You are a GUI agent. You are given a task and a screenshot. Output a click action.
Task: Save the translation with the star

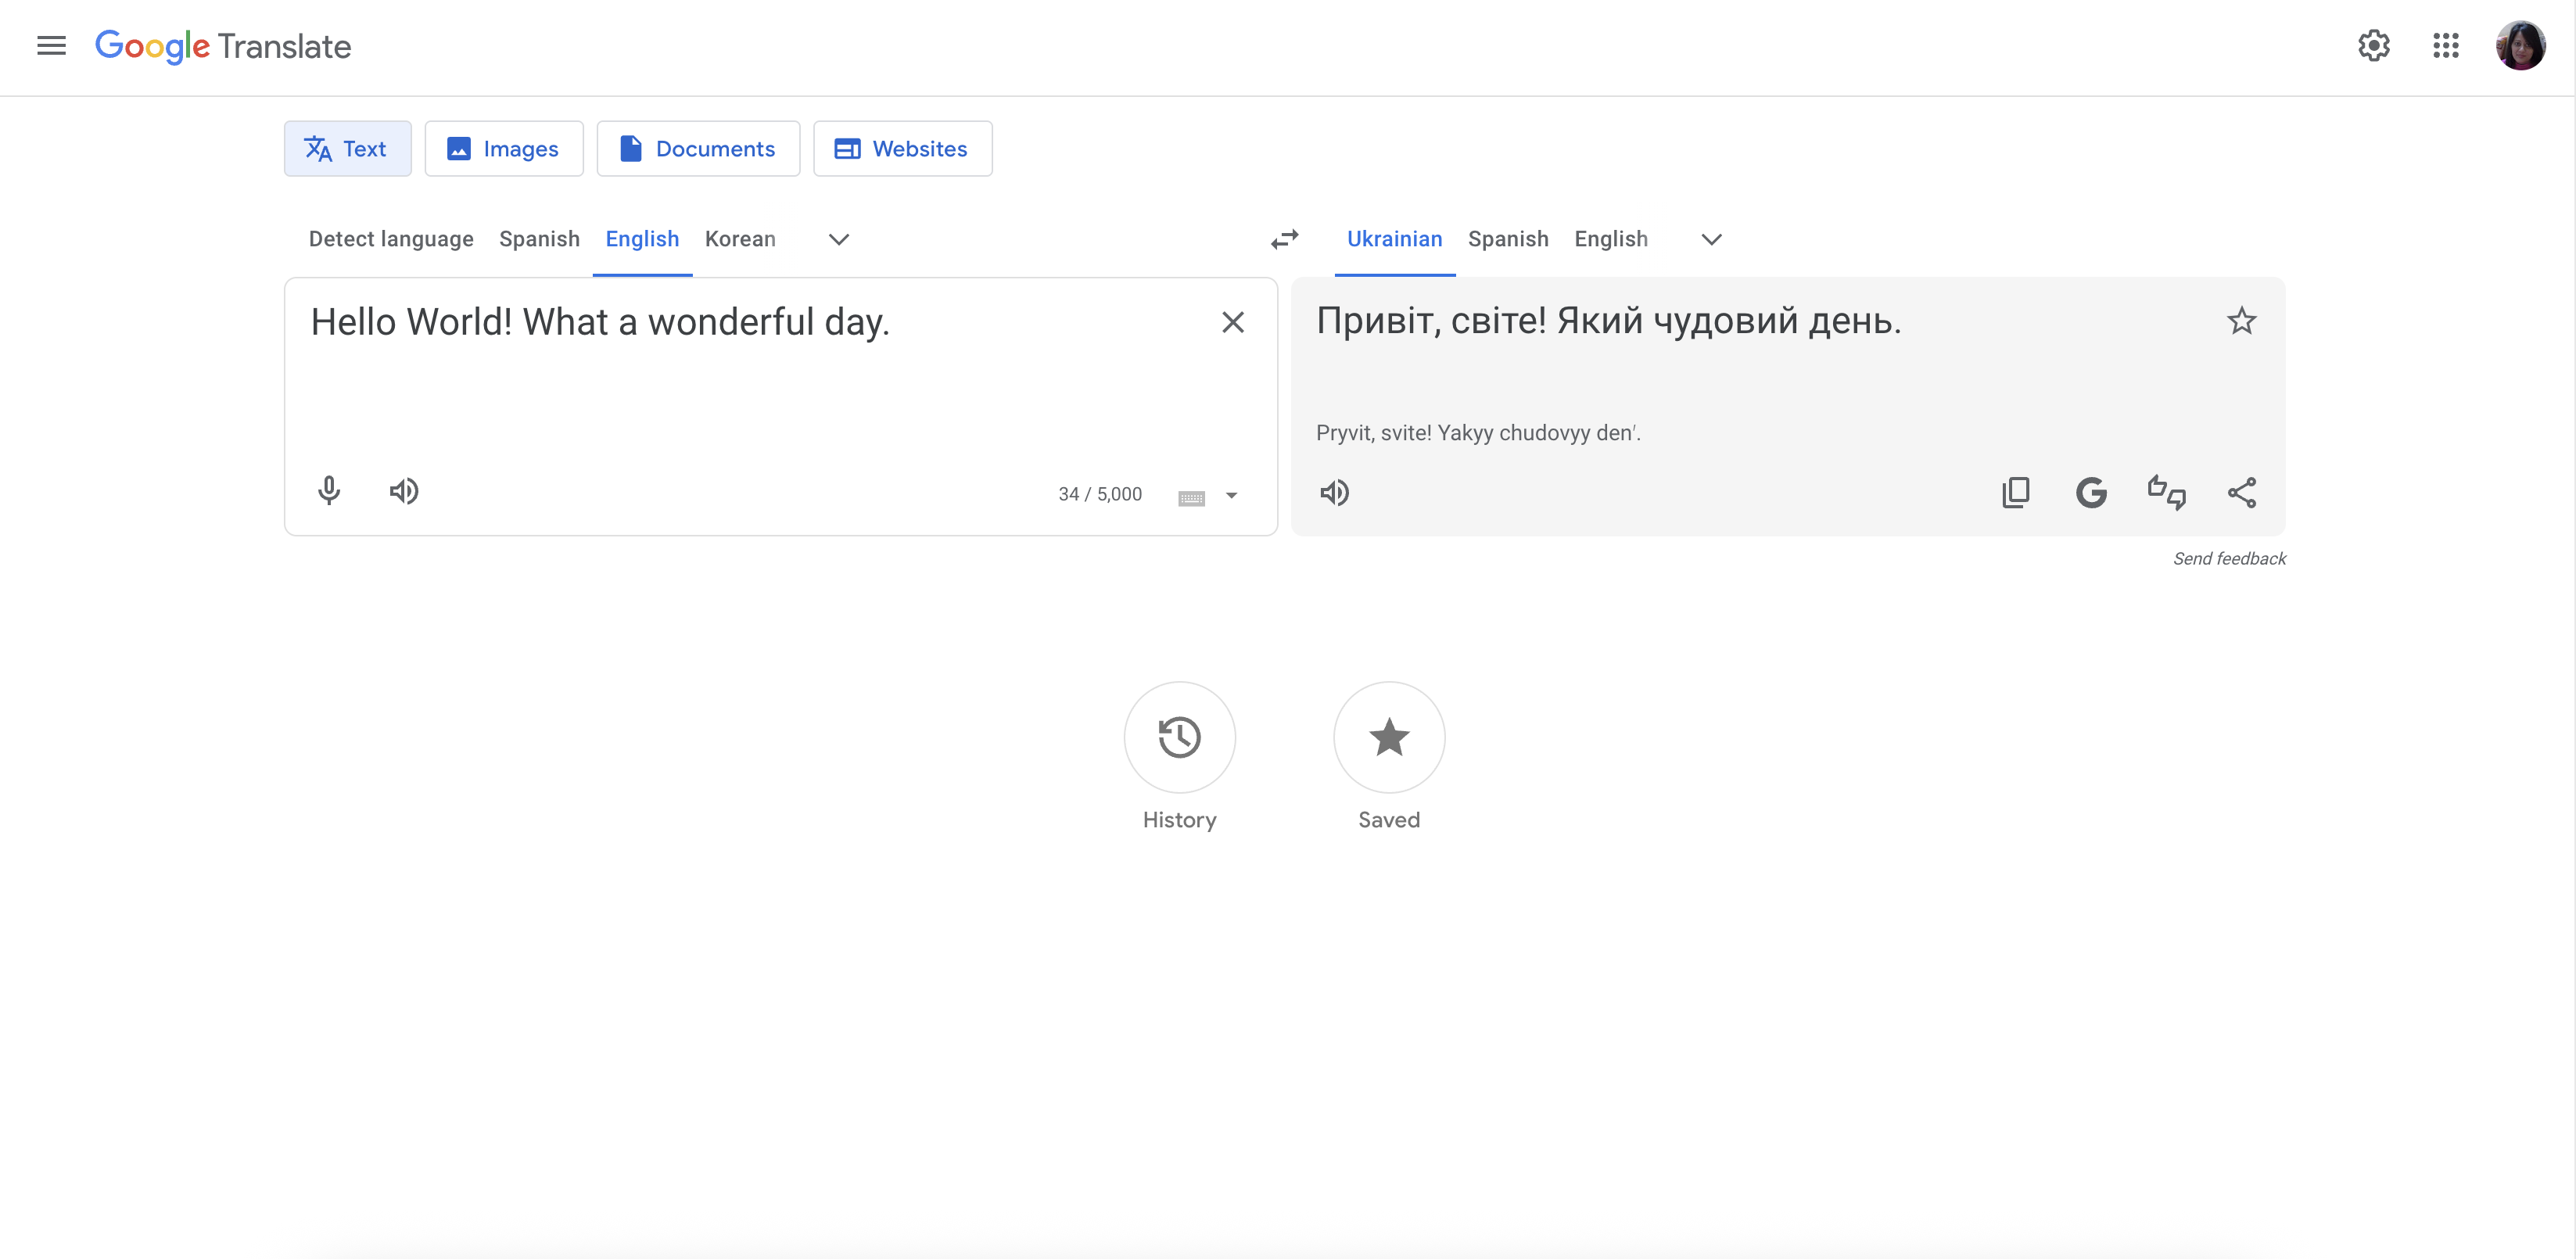[x=2243, y=321]
